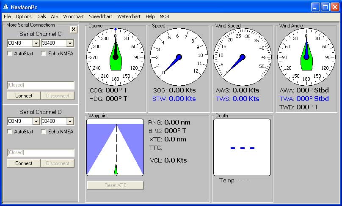342x206 pixels.
Task: Click the Serial Channel D heading
Action: click(40, 112)
